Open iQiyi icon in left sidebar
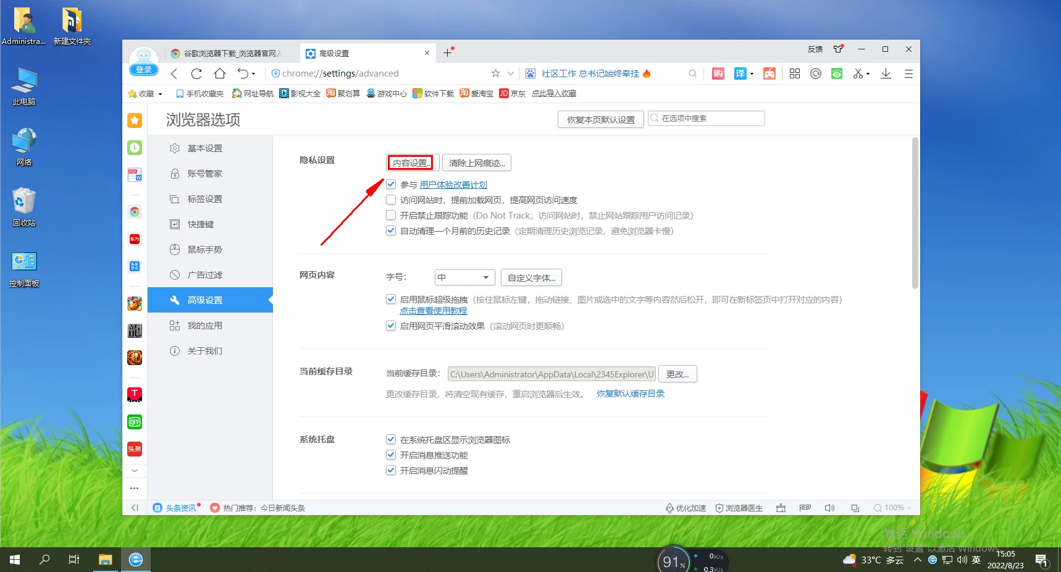 click(135, 422)
